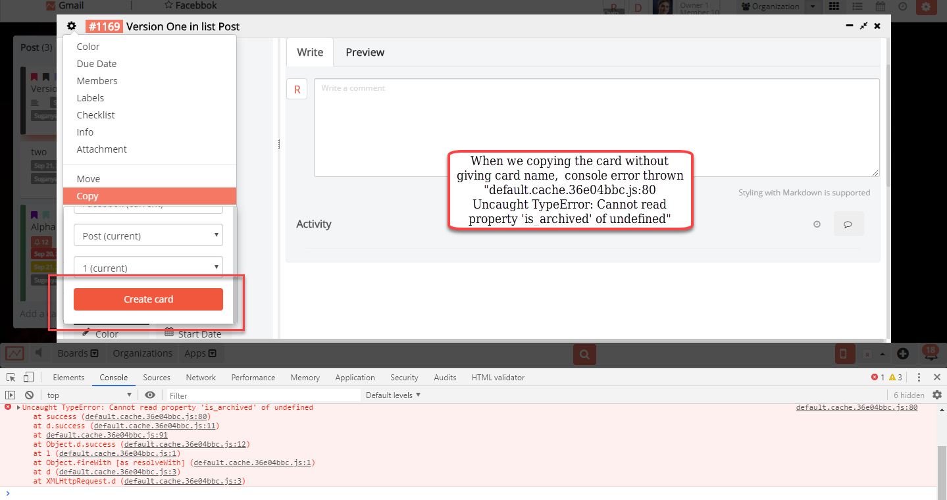Toggle the Apps checkbox in bottom toolbar
947x500 pixels.
[x=211, y=353]
